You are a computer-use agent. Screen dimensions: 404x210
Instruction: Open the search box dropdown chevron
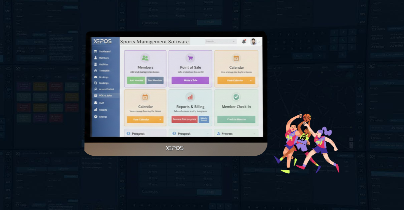(x=233, y=42)
